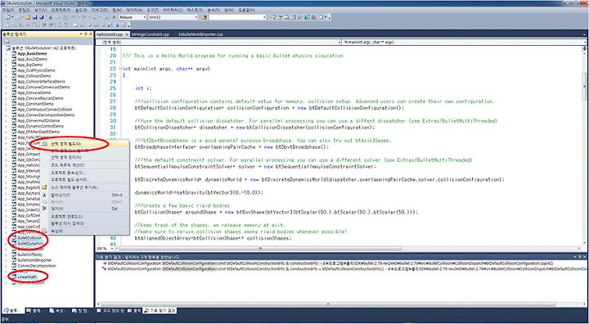Click the symbol icon of second find result
The height and width of the screenshot is (324, 589).
[x=104, y=268]
